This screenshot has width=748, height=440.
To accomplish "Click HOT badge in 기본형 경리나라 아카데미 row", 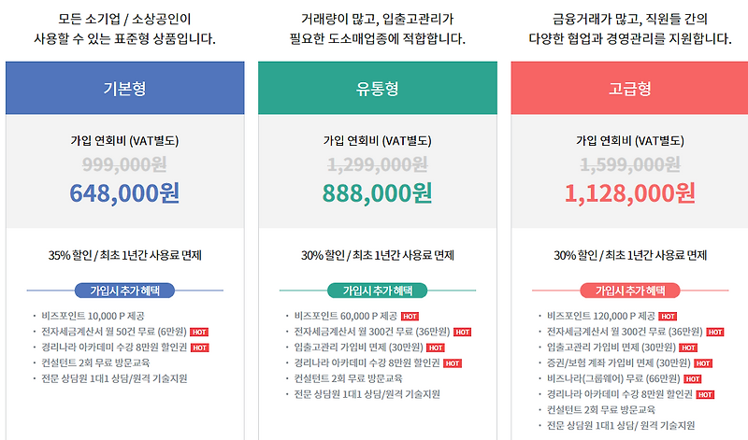I will 199,348.
